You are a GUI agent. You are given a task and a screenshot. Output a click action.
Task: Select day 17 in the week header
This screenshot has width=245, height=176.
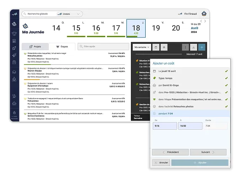(116, 29)
